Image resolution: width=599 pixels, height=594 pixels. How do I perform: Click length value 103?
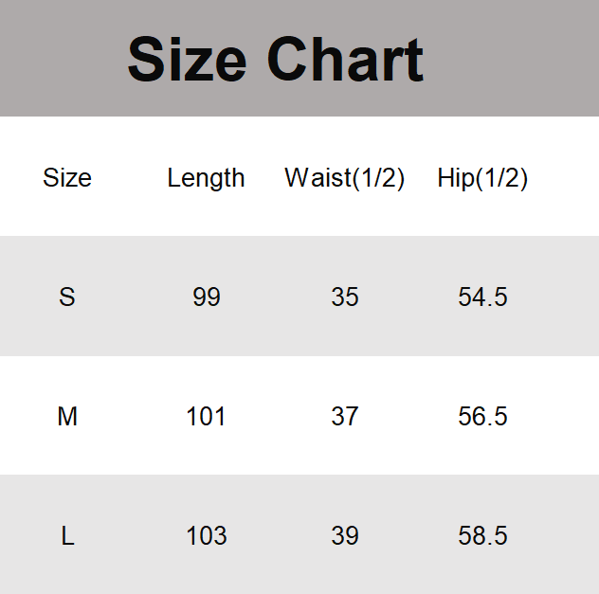click(206, 536)
